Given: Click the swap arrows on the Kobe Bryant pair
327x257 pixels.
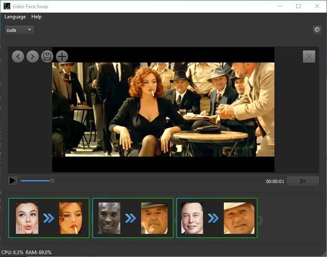Looking at the screenshot, I should (130, 218).
